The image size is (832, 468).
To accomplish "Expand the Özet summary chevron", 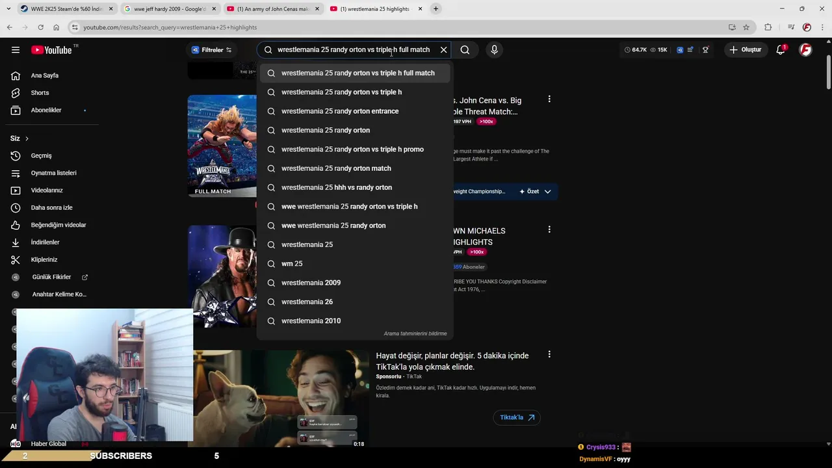I will pos(547,192).
